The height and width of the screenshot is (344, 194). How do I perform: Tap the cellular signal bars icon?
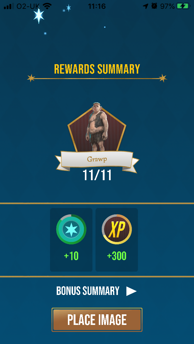tap(9, 6)
